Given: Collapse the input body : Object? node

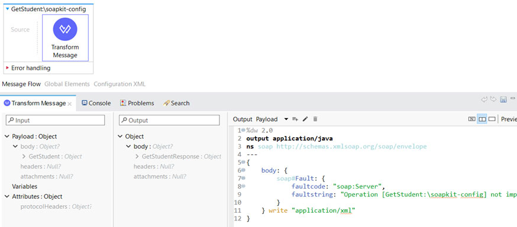Looking at the screenshot, I should coord(15,146).
